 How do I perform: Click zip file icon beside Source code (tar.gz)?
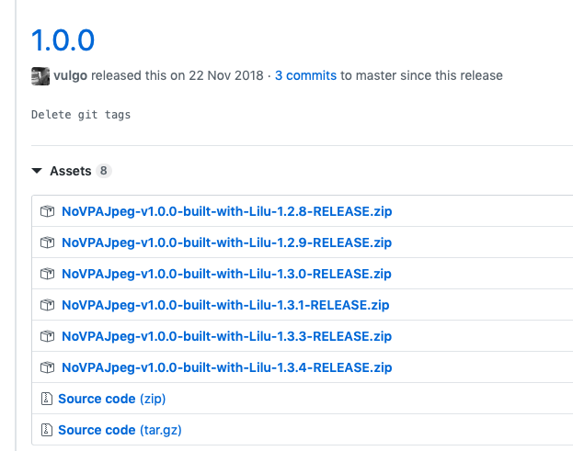click(46, 430)
